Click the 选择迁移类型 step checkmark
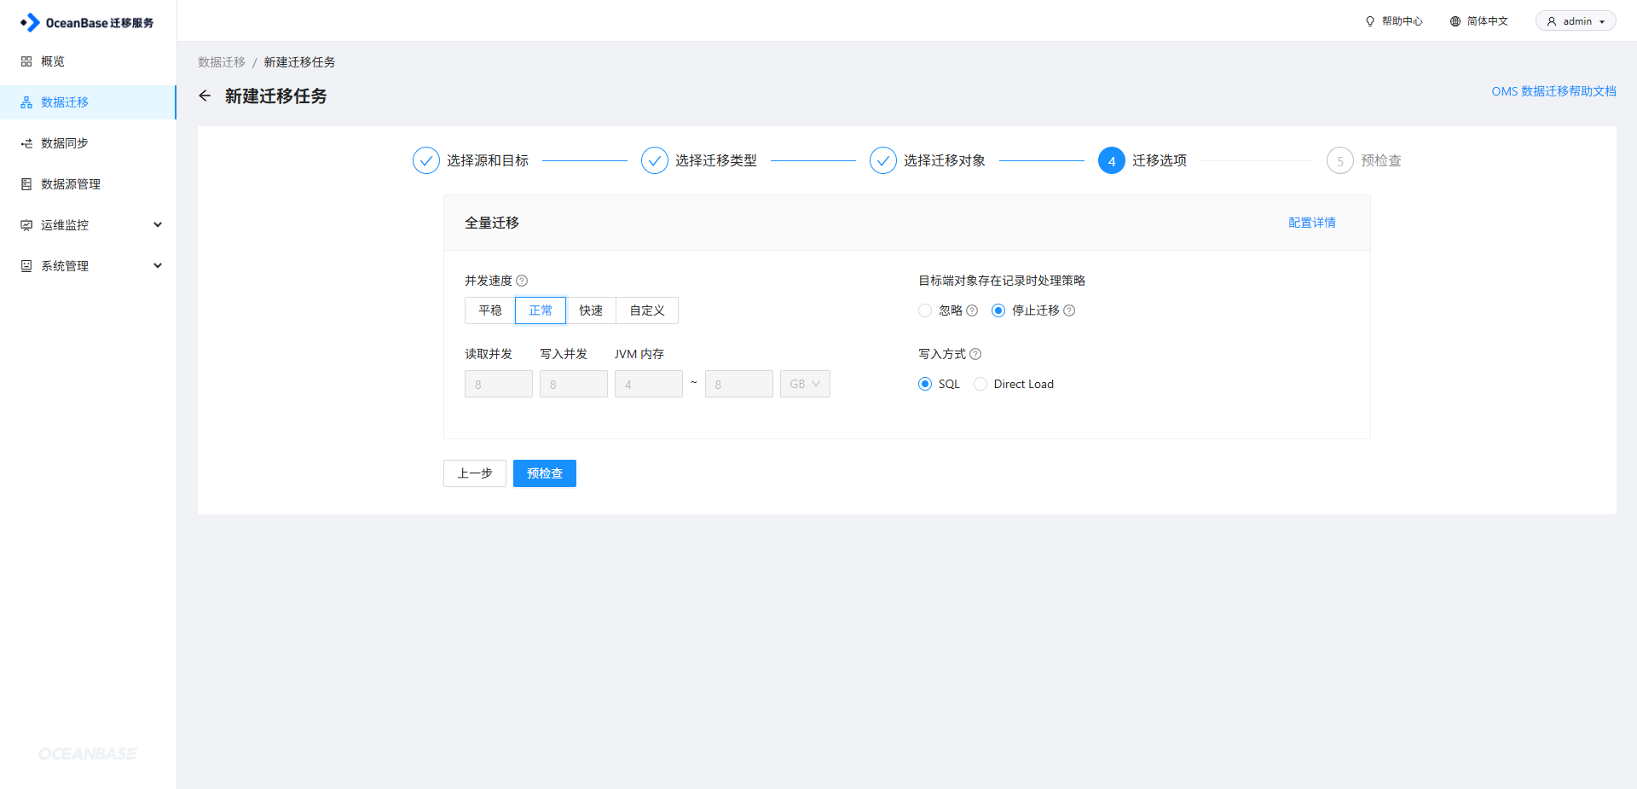 pos(655,160)
